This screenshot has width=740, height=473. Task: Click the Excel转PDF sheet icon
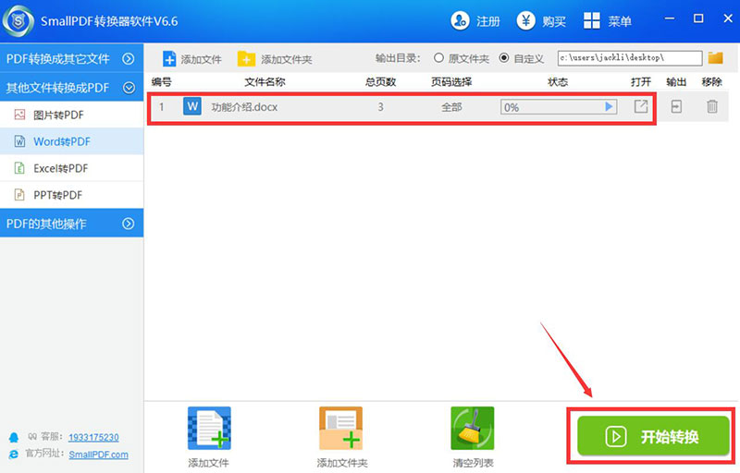(19, 168)
